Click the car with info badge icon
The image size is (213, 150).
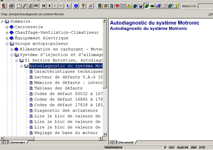pyautogui.click(x=158, y=6)
